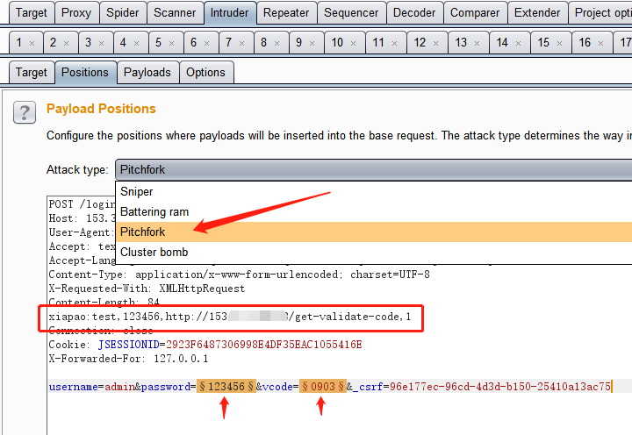Switch to the Repeater tab
Viewport: 632px width, 435px height.
click(x=285, y=13)
